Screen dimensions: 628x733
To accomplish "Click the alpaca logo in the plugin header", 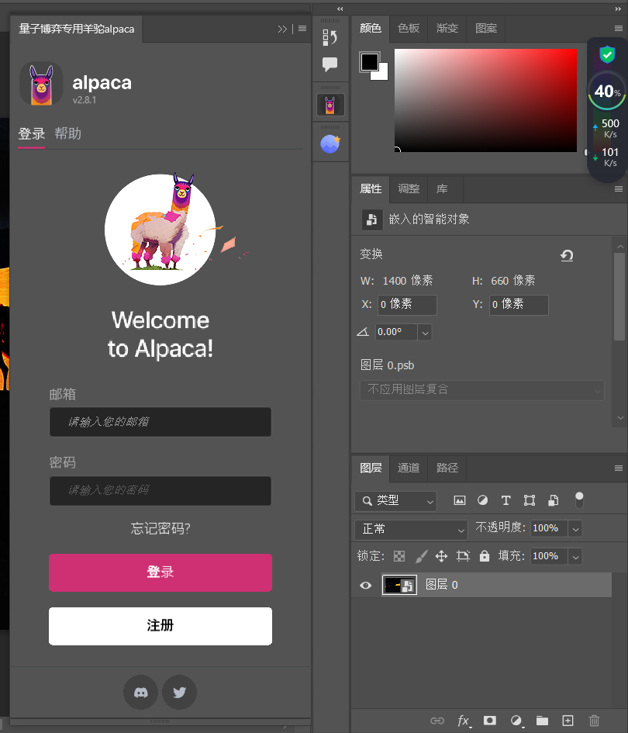I will click(x=42, y=84).
